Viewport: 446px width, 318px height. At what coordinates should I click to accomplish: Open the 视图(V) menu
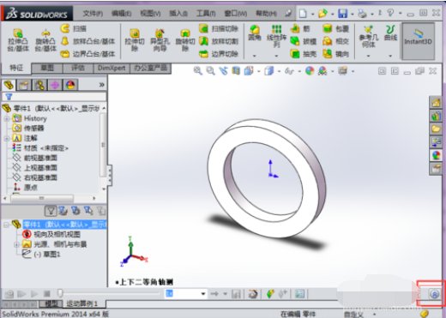(x=150, y=13)
